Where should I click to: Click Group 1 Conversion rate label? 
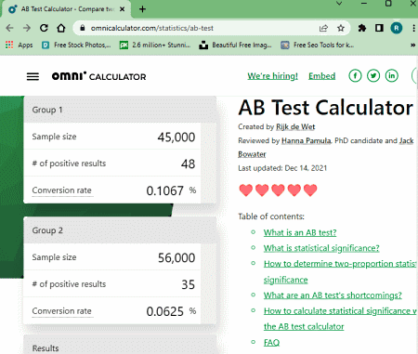click(62, 190)
